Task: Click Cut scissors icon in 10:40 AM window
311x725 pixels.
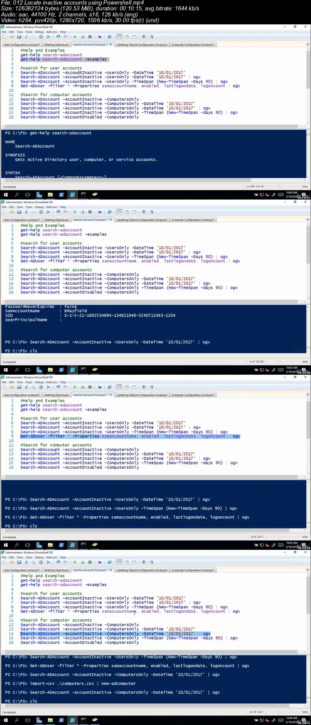Action: [26, 37]
